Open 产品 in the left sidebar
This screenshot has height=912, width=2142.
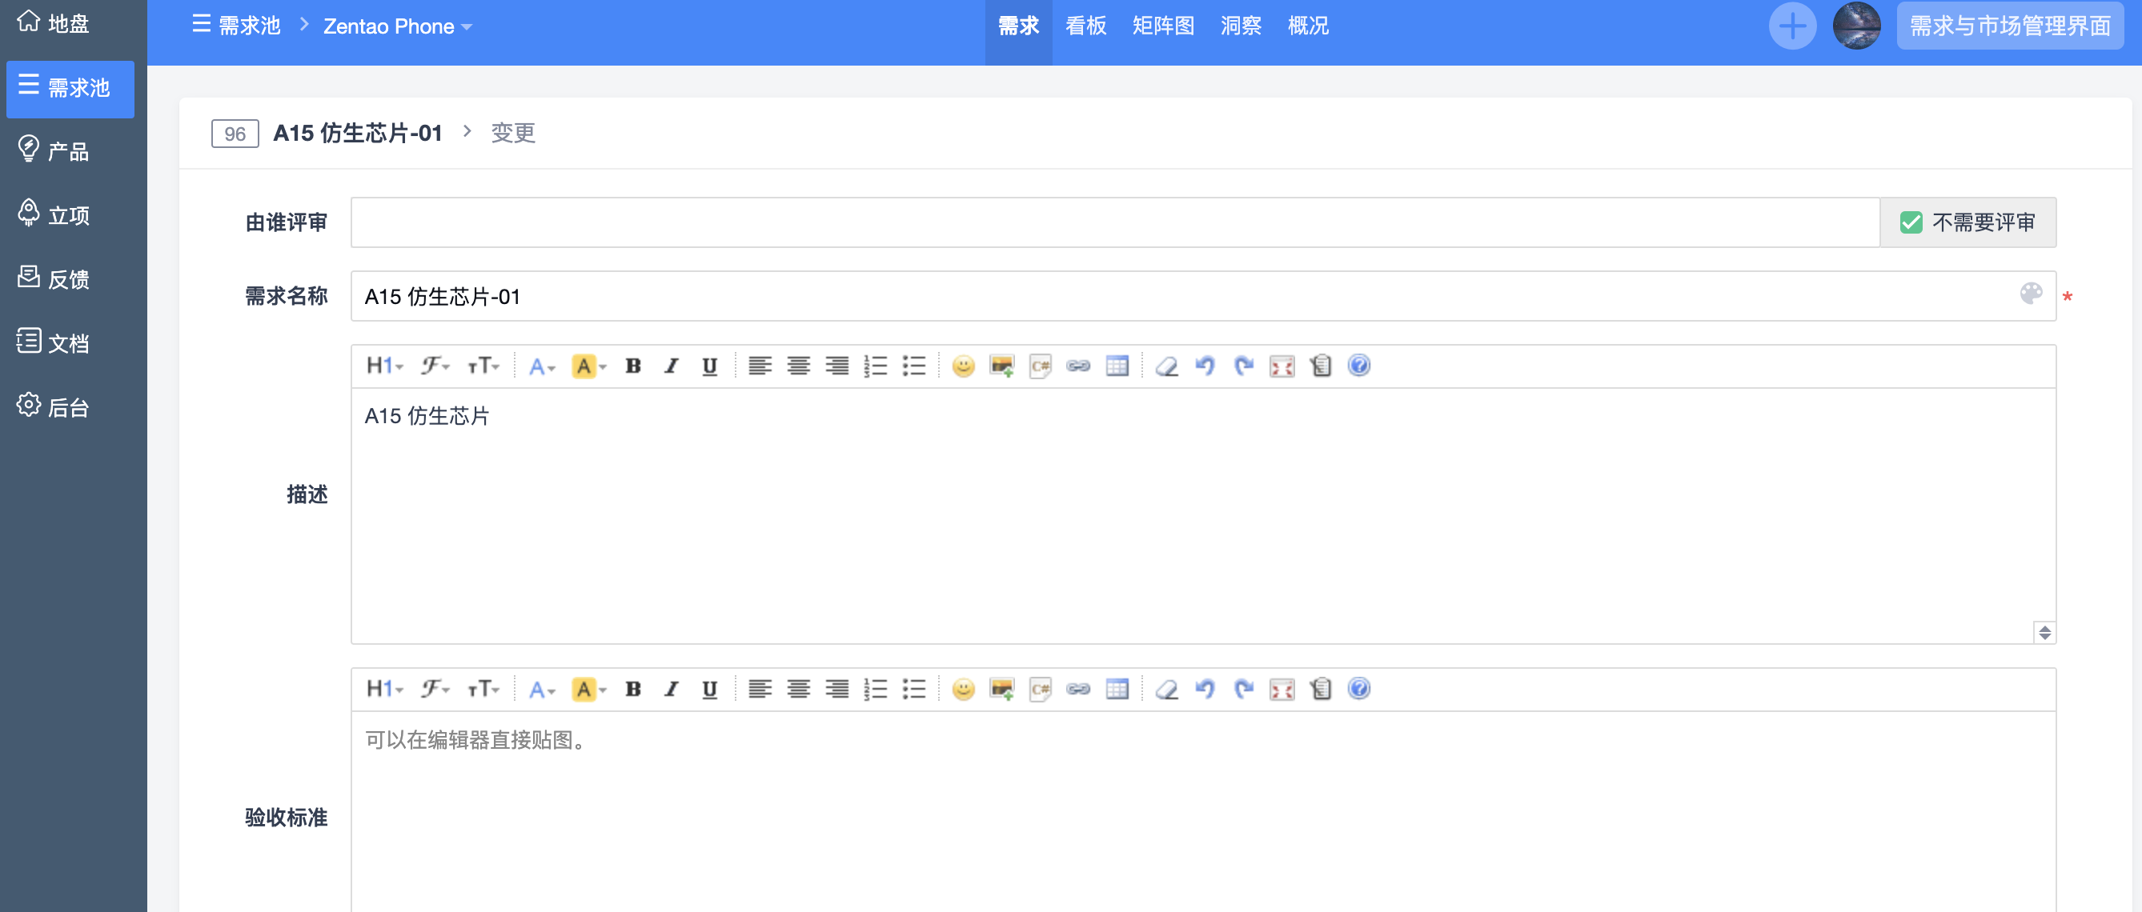pyautogui.click(x=68, y=151)
